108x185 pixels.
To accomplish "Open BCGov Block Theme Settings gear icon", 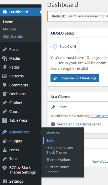I will coord(5,168).
